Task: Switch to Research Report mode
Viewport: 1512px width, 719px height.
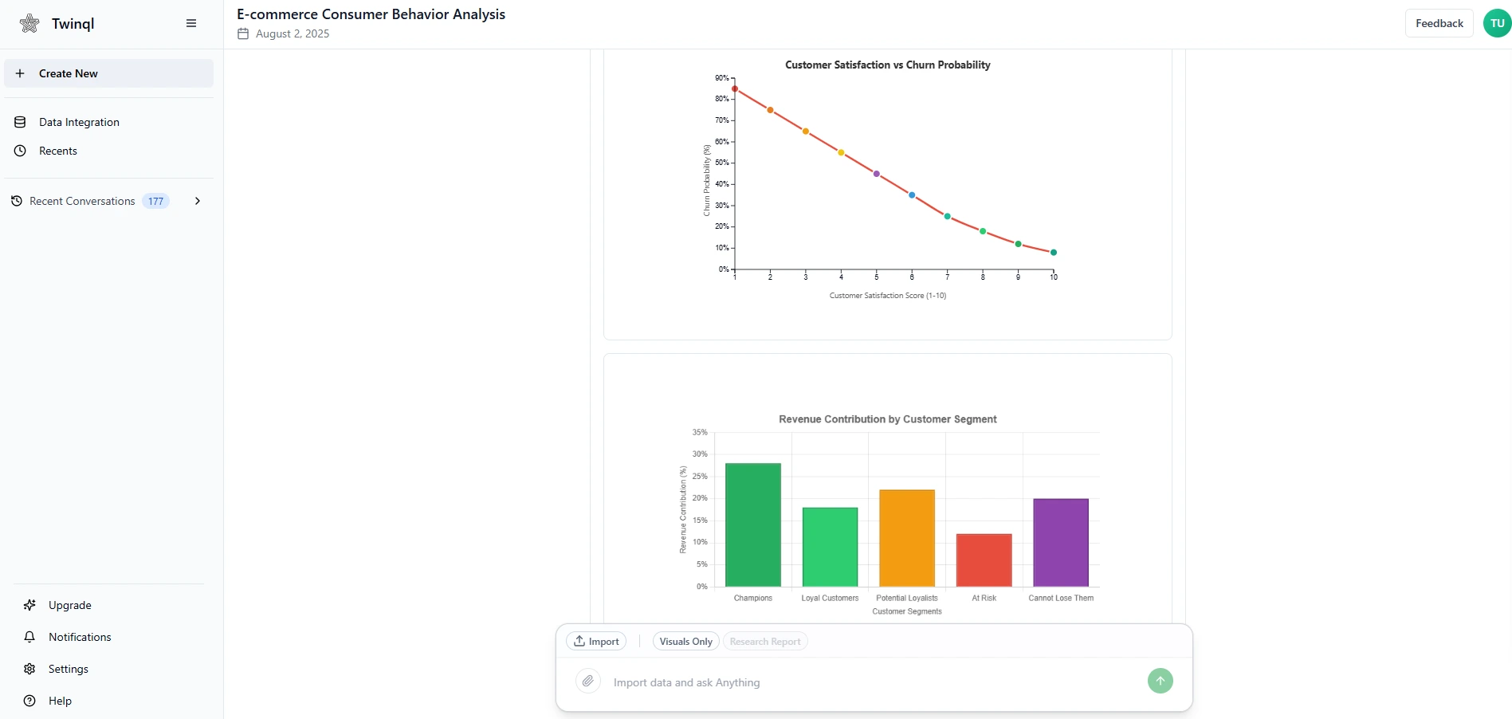Action: (764, 641)
